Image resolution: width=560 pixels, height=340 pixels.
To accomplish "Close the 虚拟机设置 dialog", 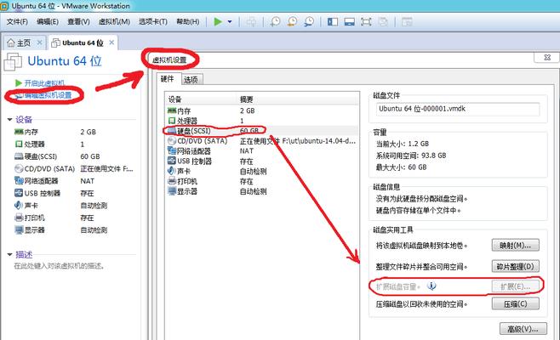I will coord(546,58).
